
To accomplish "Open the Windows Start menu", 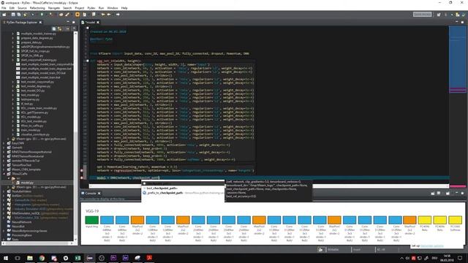I will click(6, 258).
